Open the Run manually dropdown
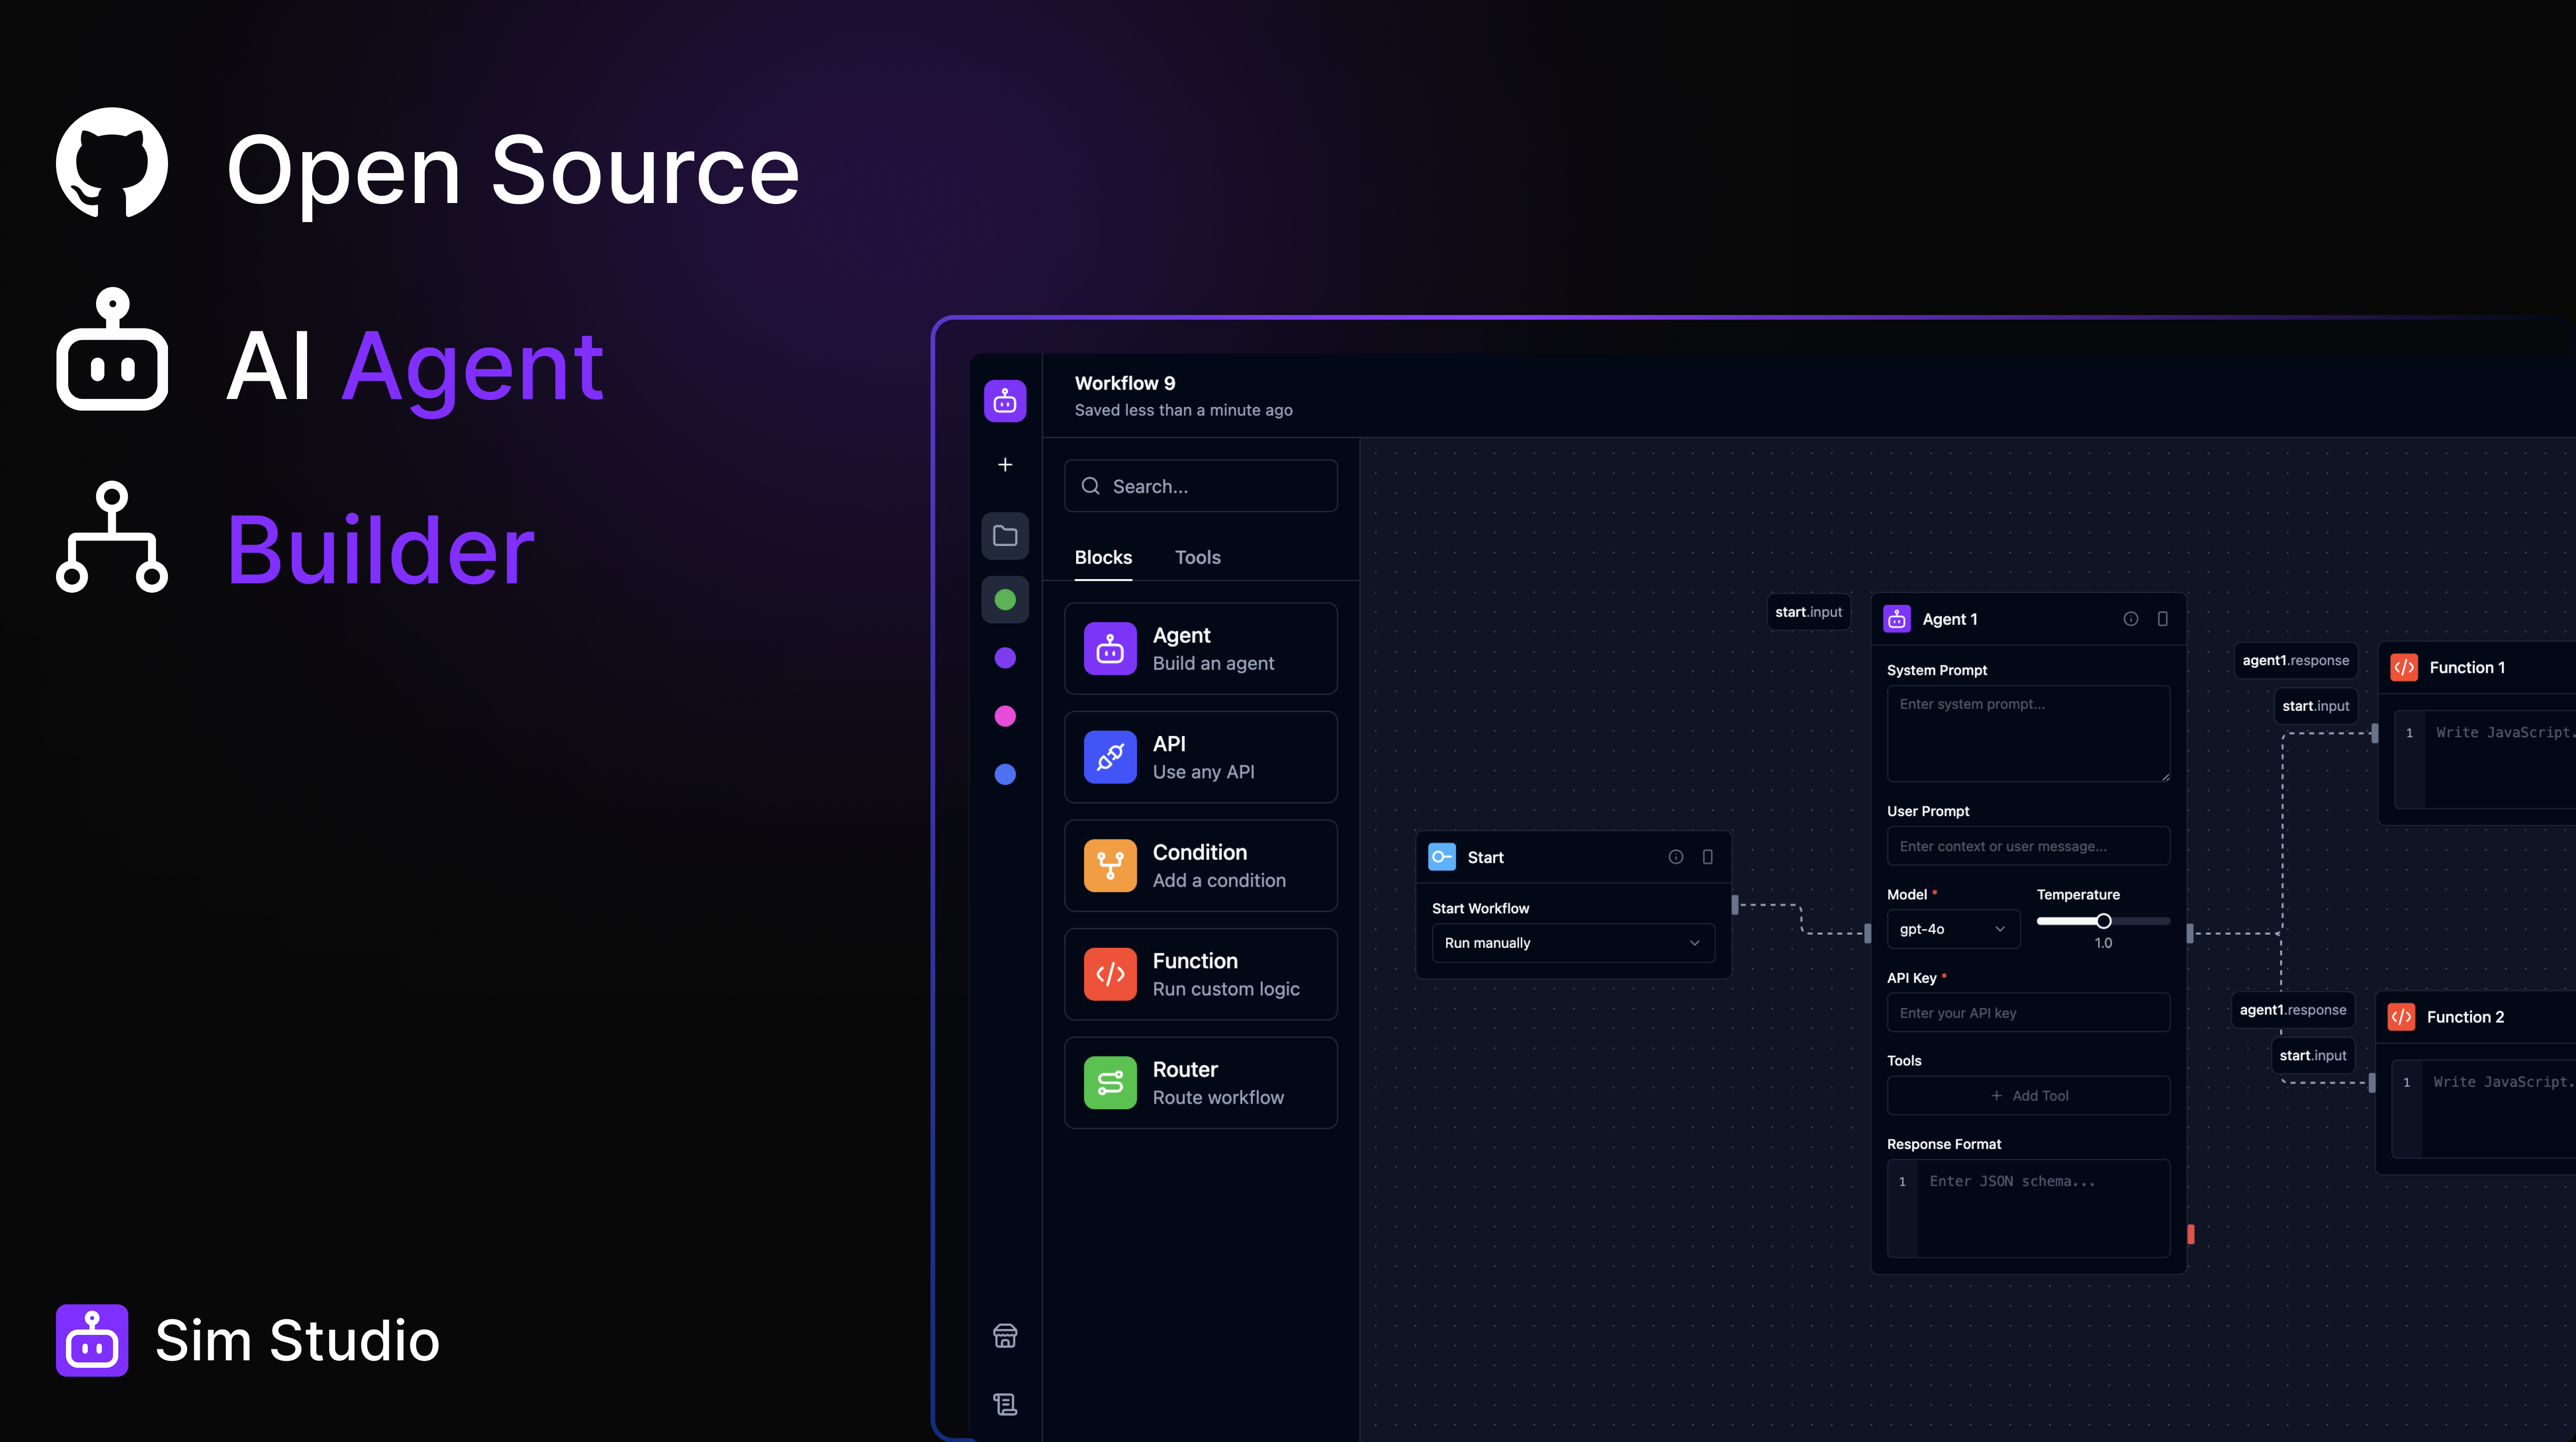2576x1442 pixels. (x=1572, y=943)
